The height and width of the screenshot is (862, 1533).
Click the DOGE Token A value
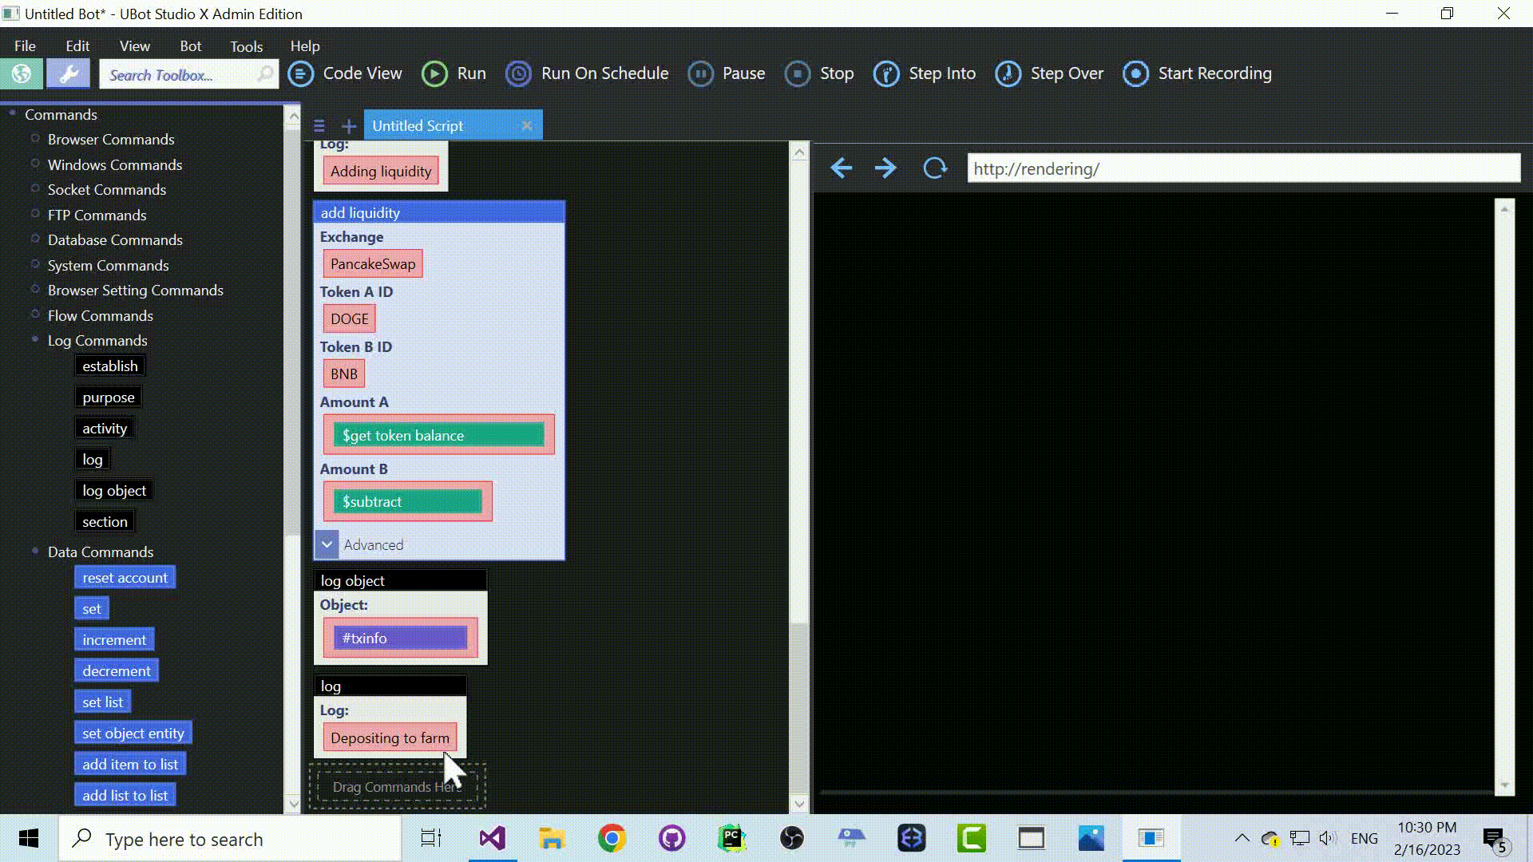click(x=350, y=319)
